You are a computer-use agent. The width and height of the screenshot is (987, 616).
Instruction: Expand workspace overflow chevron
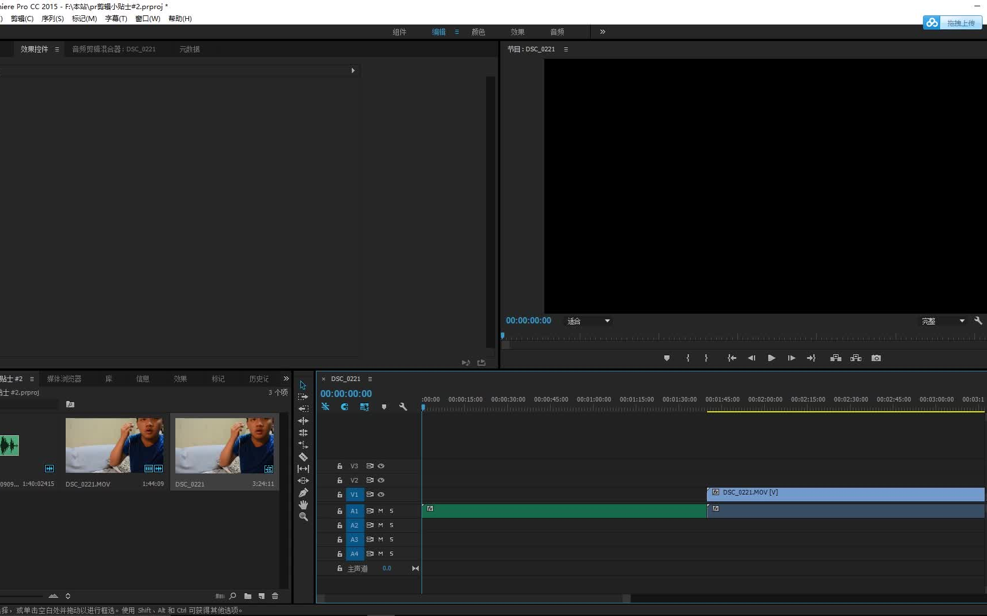coord(603,32)
